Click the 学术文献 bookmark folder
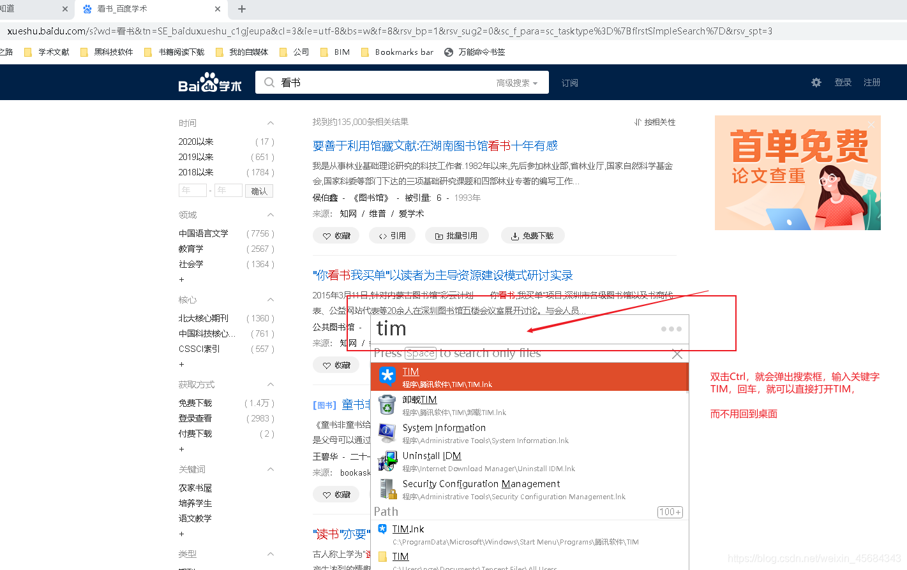Screen dimensions: 907x570 click(x=47, y=52)
